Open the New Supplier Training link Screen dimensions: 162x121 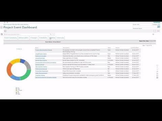tap(41, 67)
